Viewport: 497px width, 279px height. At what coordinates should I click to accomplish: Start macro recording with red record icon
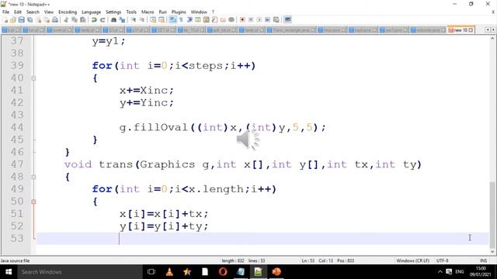pos(242,20)
